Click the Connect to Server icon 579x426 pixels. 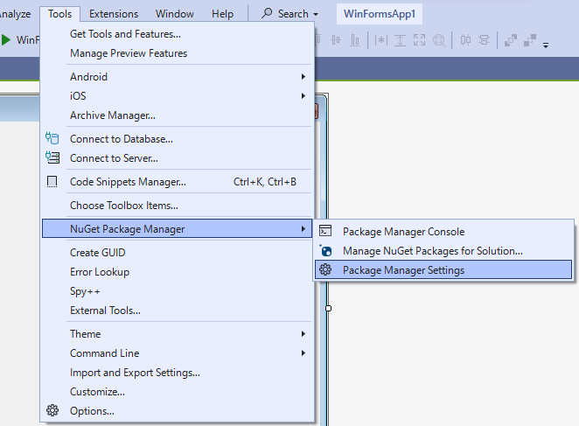pyautogui.click(x=52, y=158)
